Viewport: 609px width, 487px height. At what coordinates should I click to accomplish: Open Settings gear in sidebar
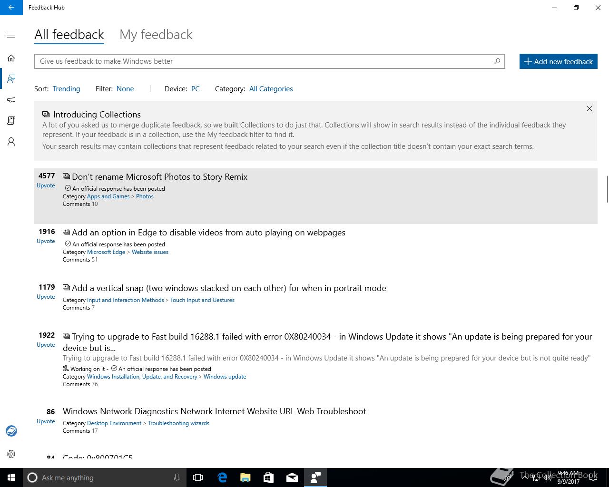click(11, 454)
